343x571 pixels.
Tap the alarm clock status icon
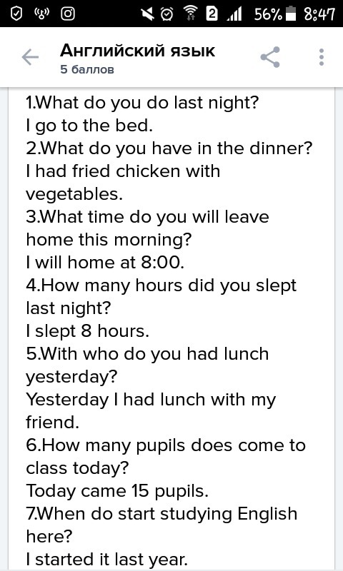[x=167, y=14]
